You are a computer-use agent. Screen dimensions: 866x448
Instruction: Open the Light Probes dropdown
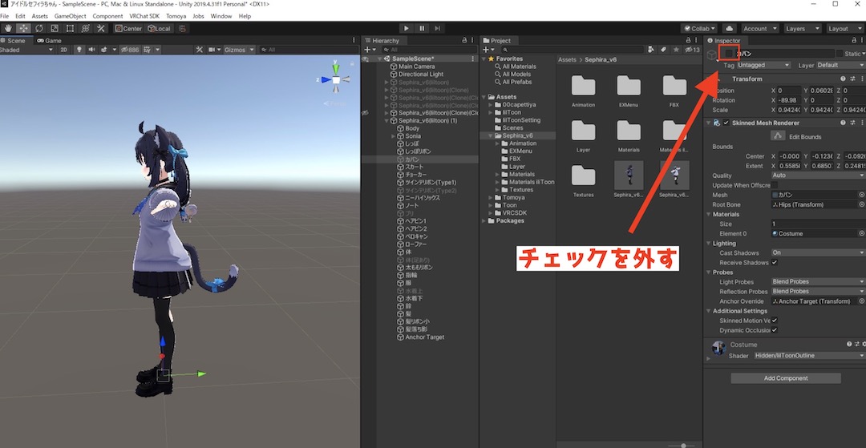click(x=819, y=282)
